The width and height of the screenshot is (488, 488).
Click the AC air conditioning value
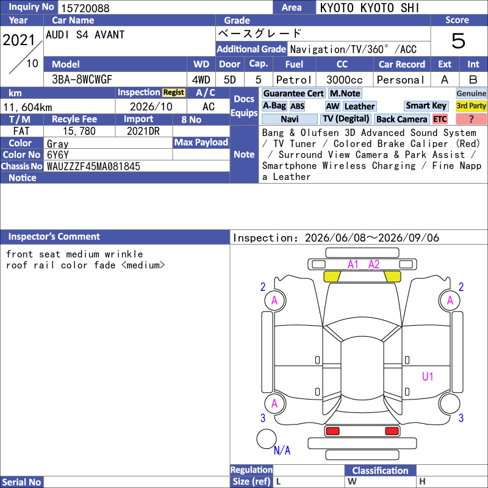208,107
